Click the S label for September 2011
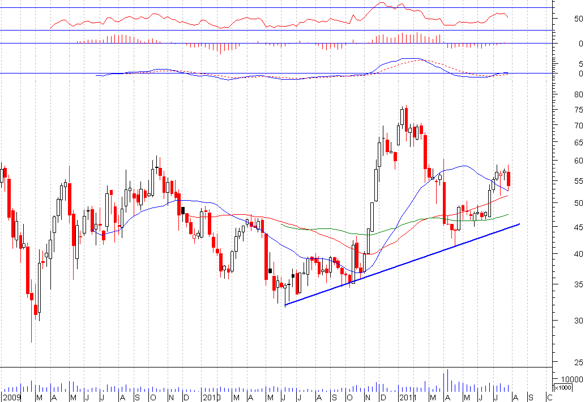585x402 pixels. [531, 397]
